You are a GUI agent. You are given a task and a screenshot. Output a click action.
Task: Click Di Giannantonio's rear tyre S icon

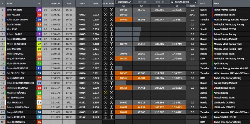click(112, 83)
